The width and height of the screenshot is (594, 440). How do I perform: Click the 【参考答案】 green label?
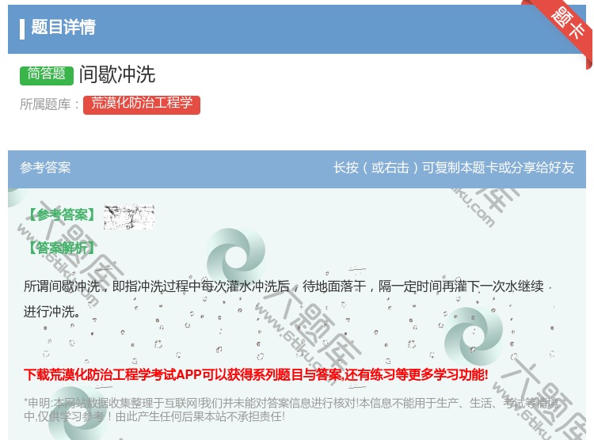click(61, 214)
